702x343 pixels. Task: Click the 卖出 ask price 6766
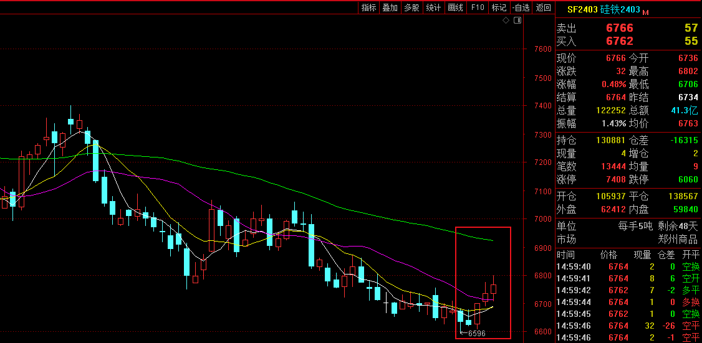click(x=619, y=28)
